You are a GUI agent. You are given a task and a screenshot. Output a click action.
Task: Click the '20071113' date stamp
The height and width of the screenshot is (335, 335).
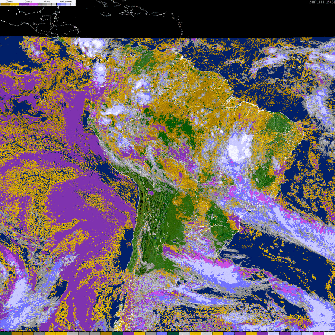point(316,2)
